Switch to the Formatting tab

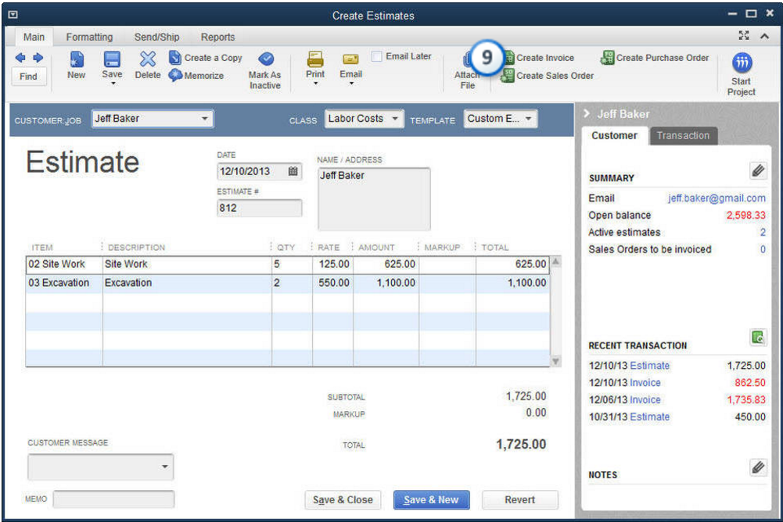[89, 37]
